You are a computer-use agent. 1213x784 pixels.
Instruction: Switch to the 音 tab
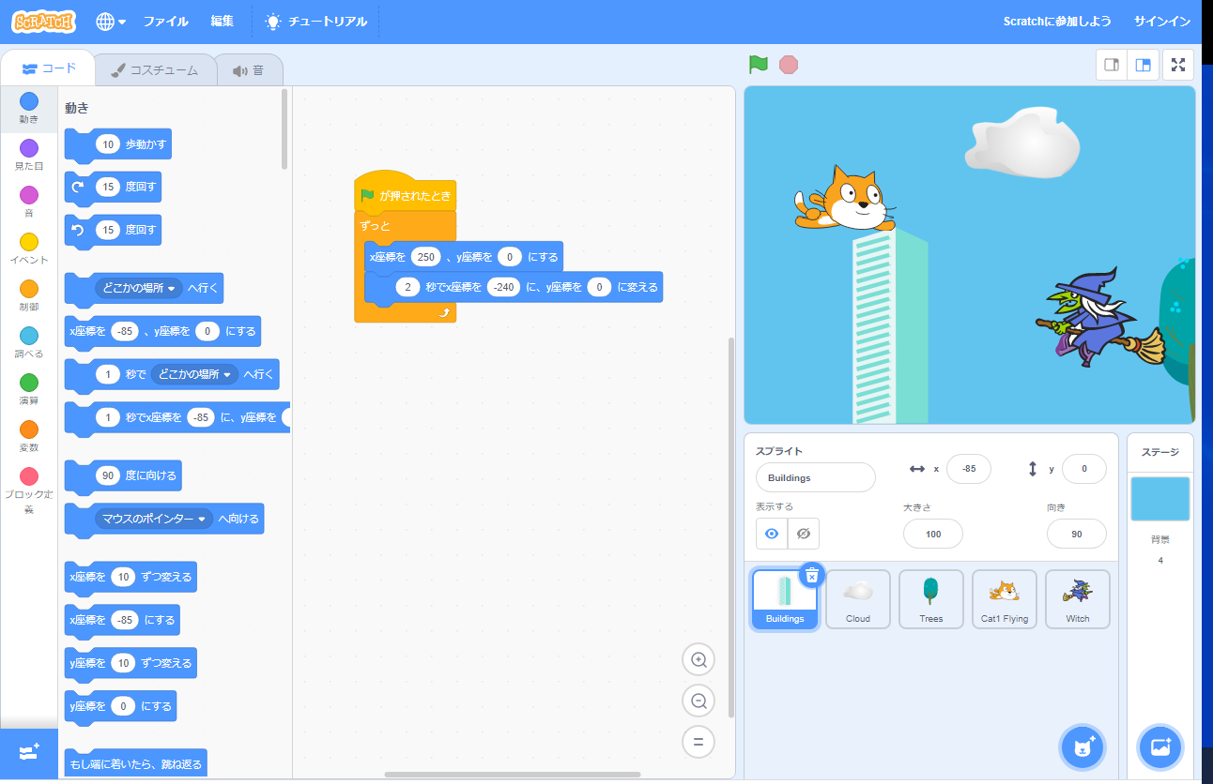coord(249,69)
